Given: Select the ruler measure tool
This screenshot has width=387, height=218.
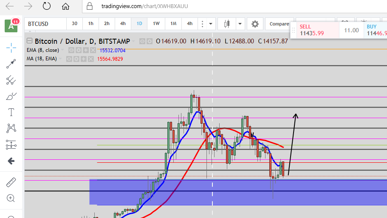Looking at the screenshot, I should [11, 182].
